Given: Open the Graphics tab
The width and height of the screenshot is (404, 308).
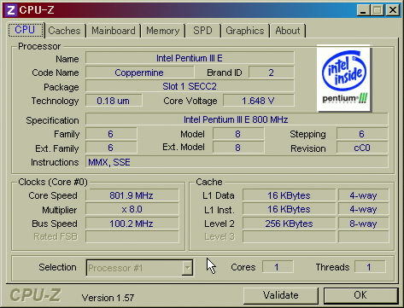Looking at the screenshot, I should tap(245, 31).
